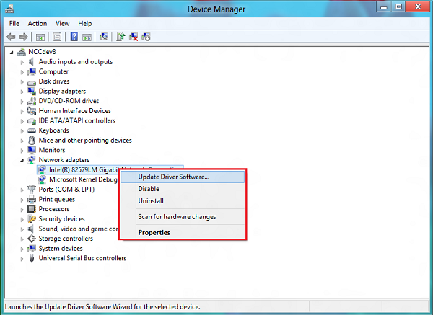Click Scan for hardware changes toolbar icon

(x=104, y=37)
